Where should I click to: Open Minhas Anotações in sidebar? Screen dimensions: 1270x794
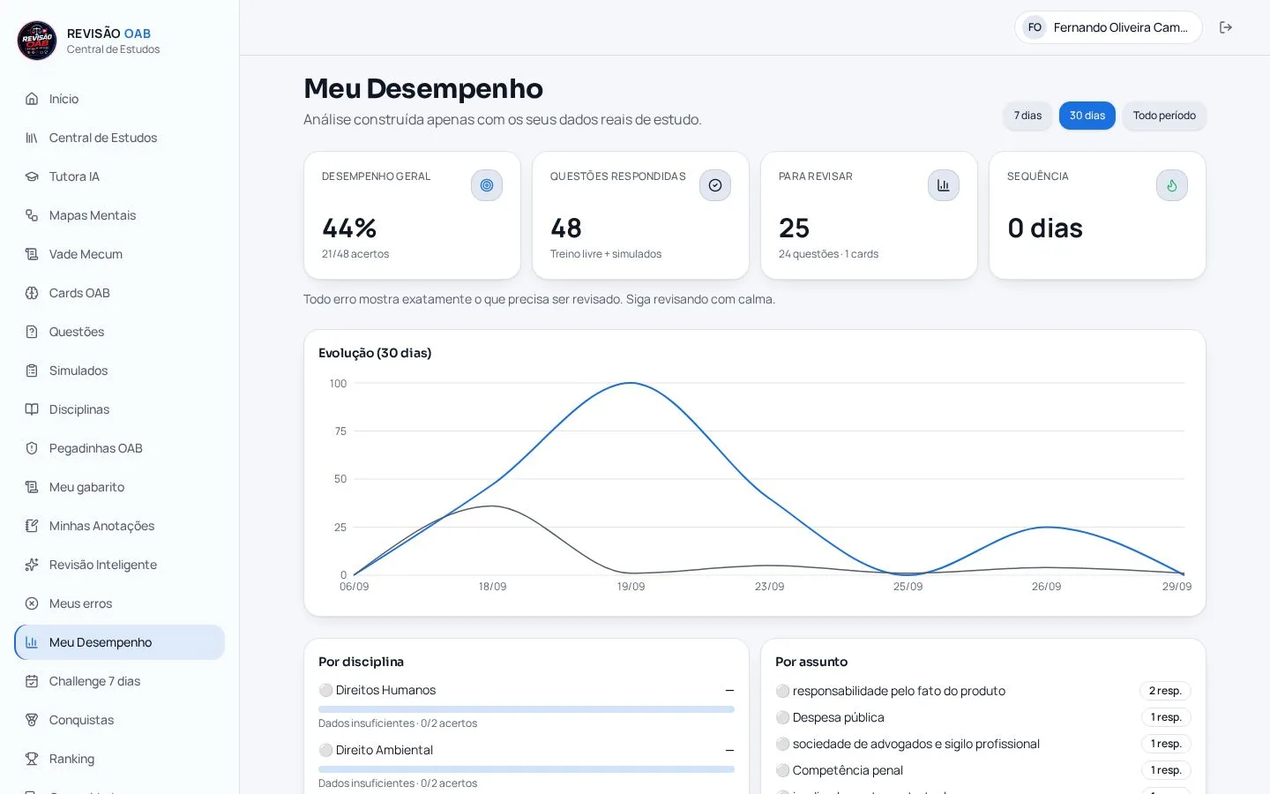click(120, 526)
